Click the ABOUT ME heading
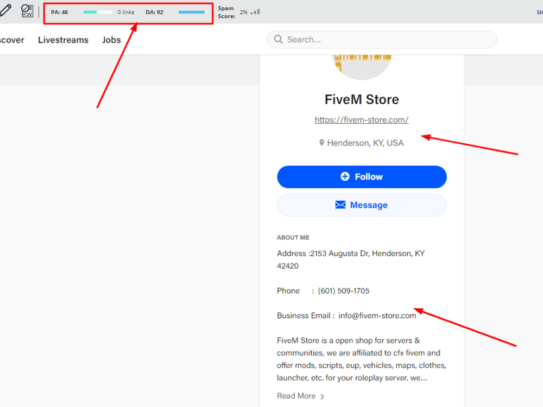543x407 pixels. tap(293, 238)
